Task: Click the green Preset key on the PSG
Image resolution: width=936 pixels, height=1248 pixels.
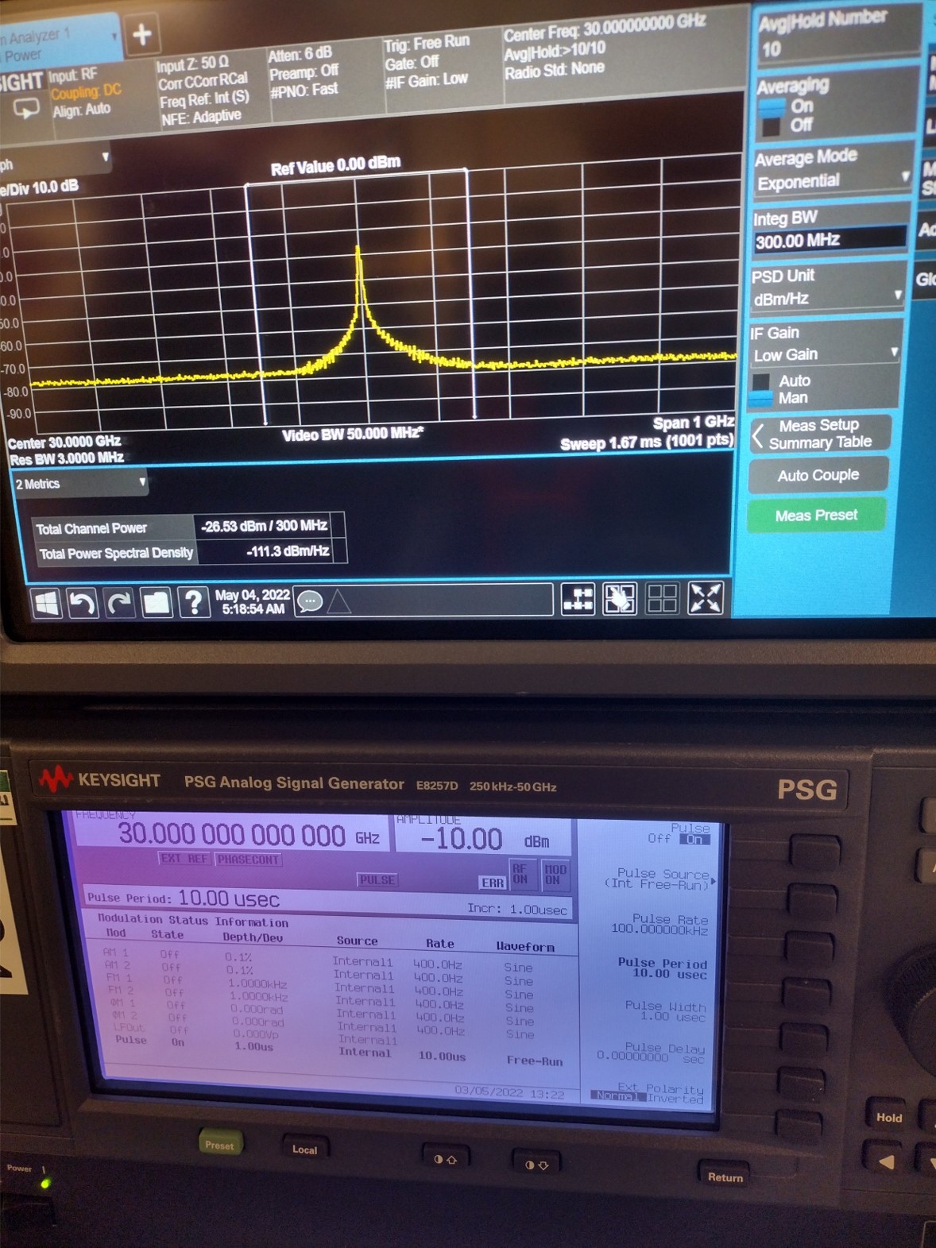Action: coord(220,1144)
